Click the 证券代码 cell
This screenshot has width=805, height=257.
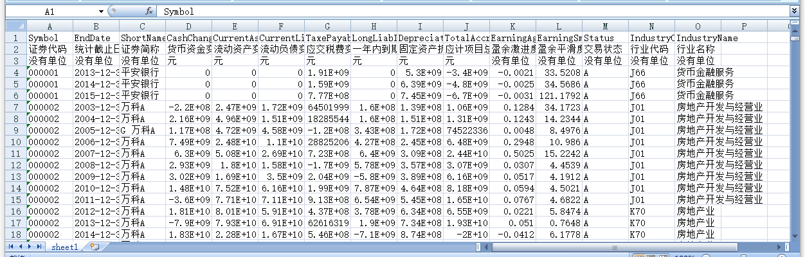tap(50, 49)
